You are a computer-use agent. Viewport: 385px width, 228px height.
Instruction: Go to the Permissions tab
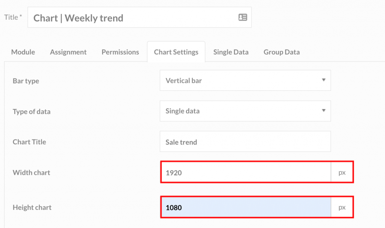120,52
